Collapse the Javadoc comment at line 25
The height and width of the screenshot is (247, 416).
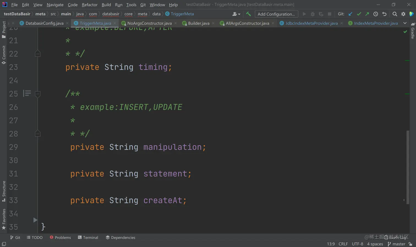click(38, 94)
